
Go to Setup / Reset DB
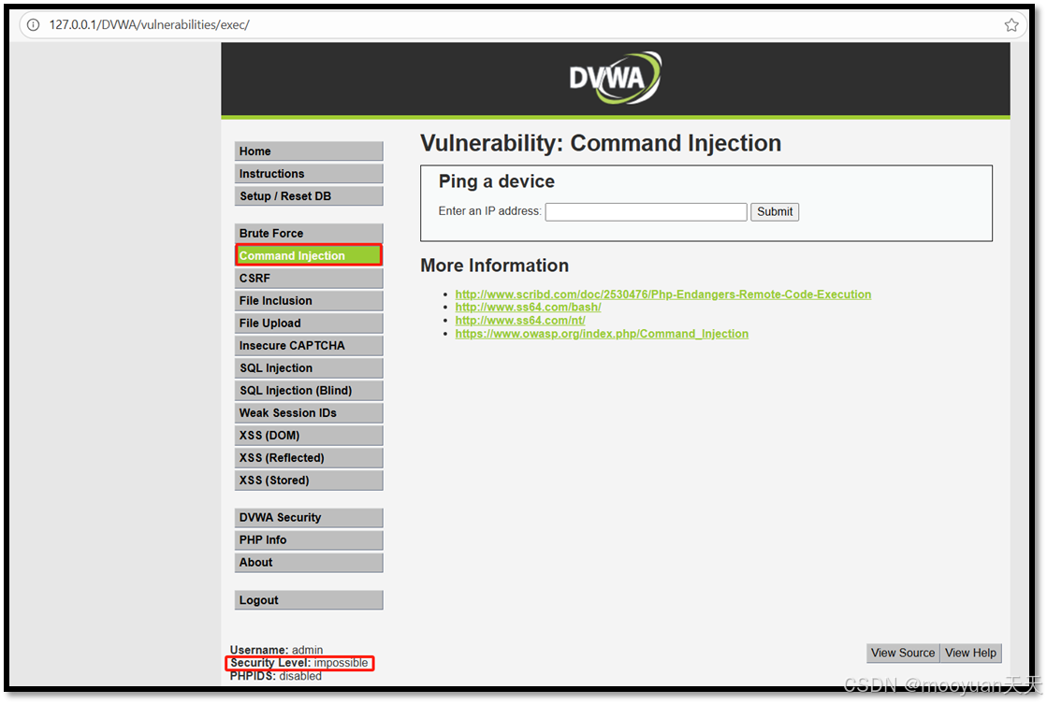coord(309,196)
